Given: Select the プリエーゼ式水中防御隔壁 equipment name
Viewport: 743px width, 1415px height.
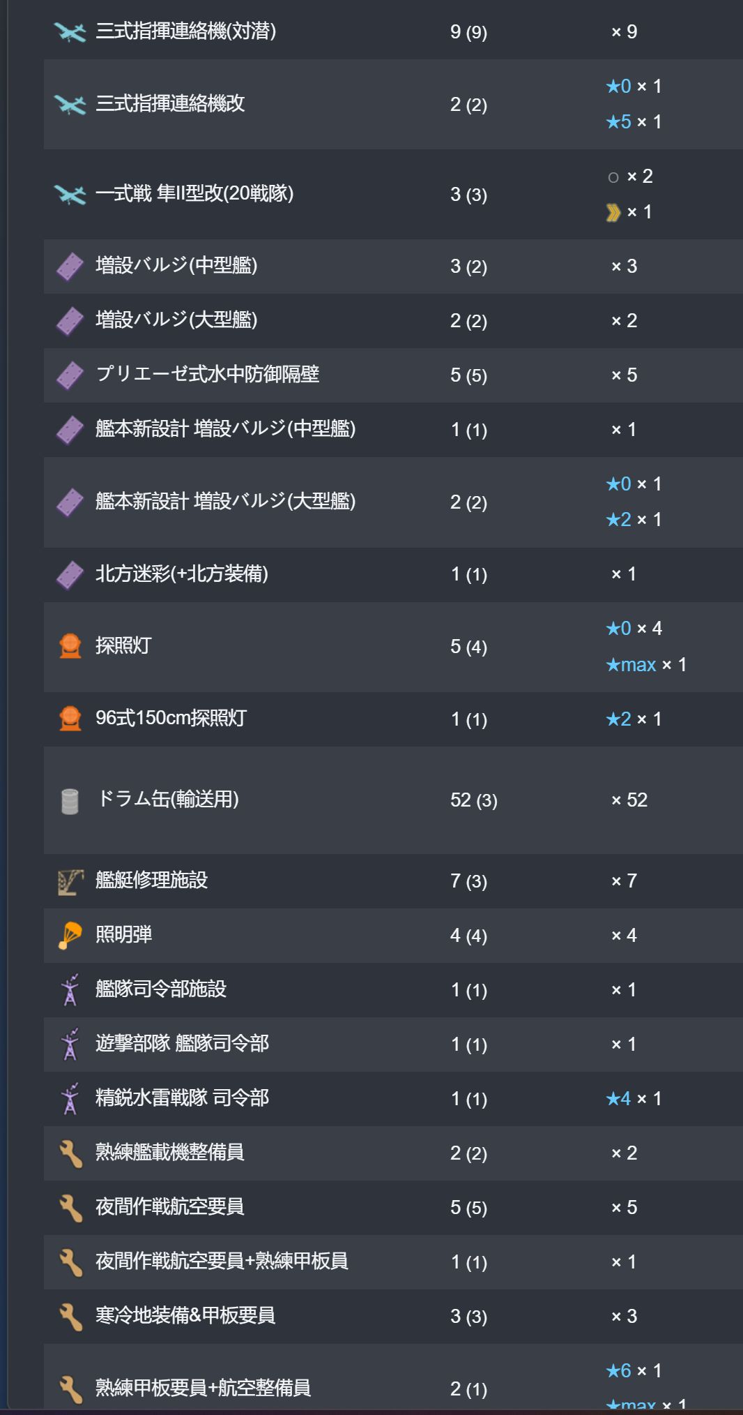Looking at the screenshot, I should coord(208,375).
